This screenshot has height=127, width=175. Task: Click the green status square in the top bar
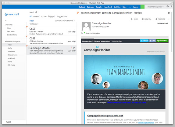coord(142,7)
